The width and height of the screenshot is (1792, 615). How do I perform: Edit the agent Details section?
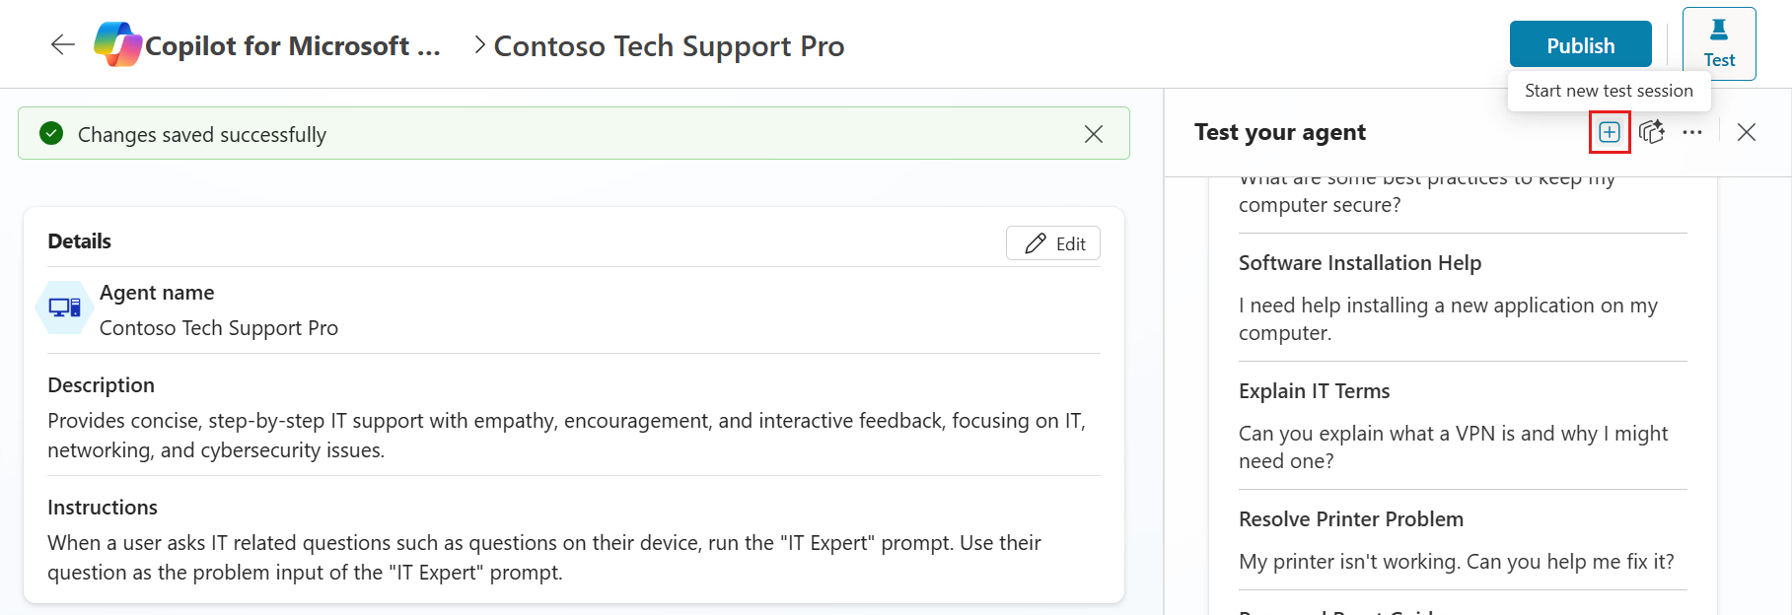1053,243
